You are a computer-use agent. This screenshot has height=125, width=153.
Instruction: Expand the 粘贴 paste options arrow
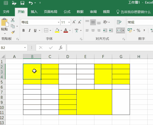tap(5, 34)
